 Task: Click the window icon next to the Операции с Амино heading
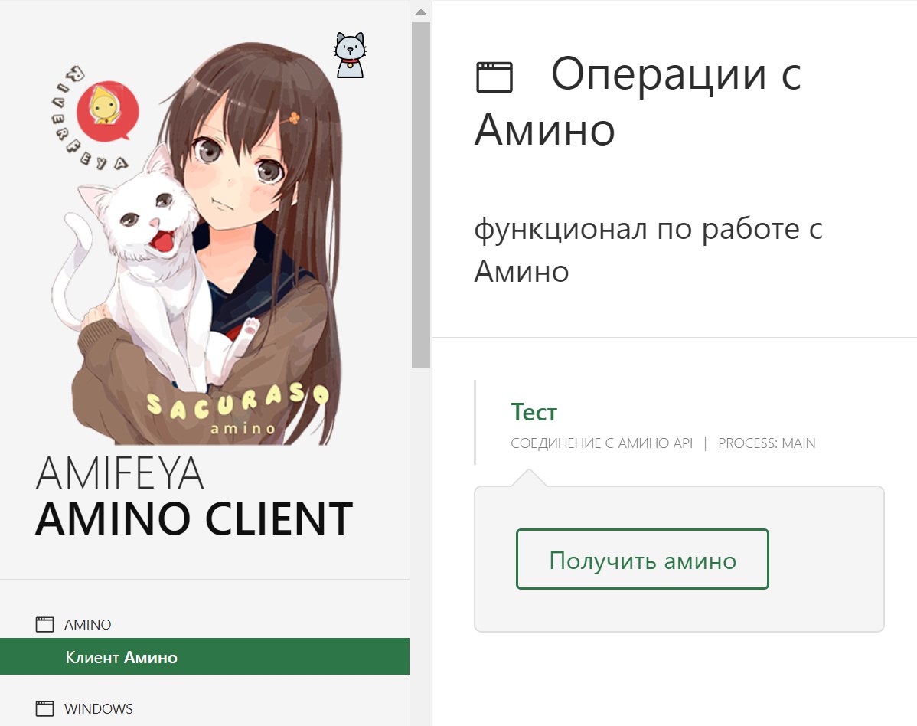point(494,77)
